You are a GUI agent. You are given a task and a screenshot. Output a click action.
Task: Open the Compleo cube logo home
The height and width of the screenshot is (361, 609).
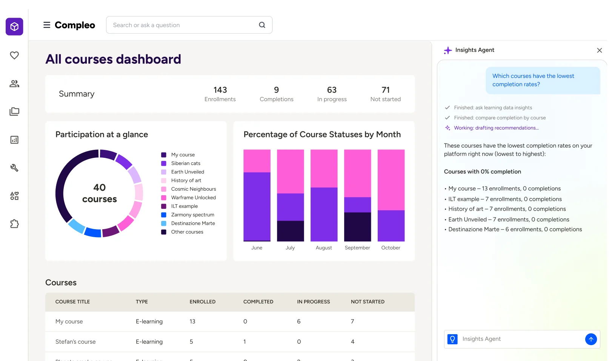14,26
